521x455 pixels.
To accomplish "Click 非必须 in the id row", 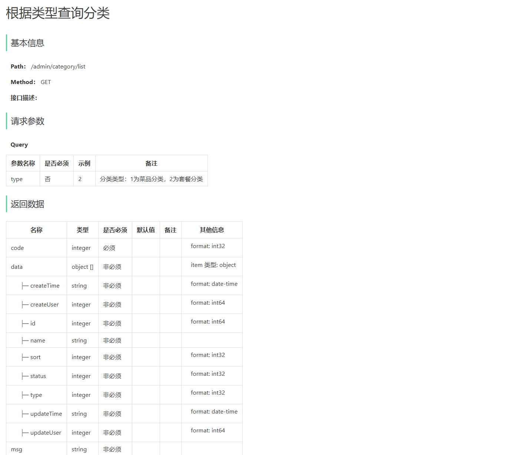I will pos(112,324).
